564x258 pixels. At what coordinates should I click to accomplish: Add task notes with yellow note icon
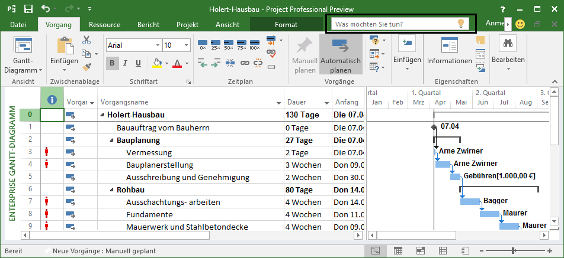480,40
